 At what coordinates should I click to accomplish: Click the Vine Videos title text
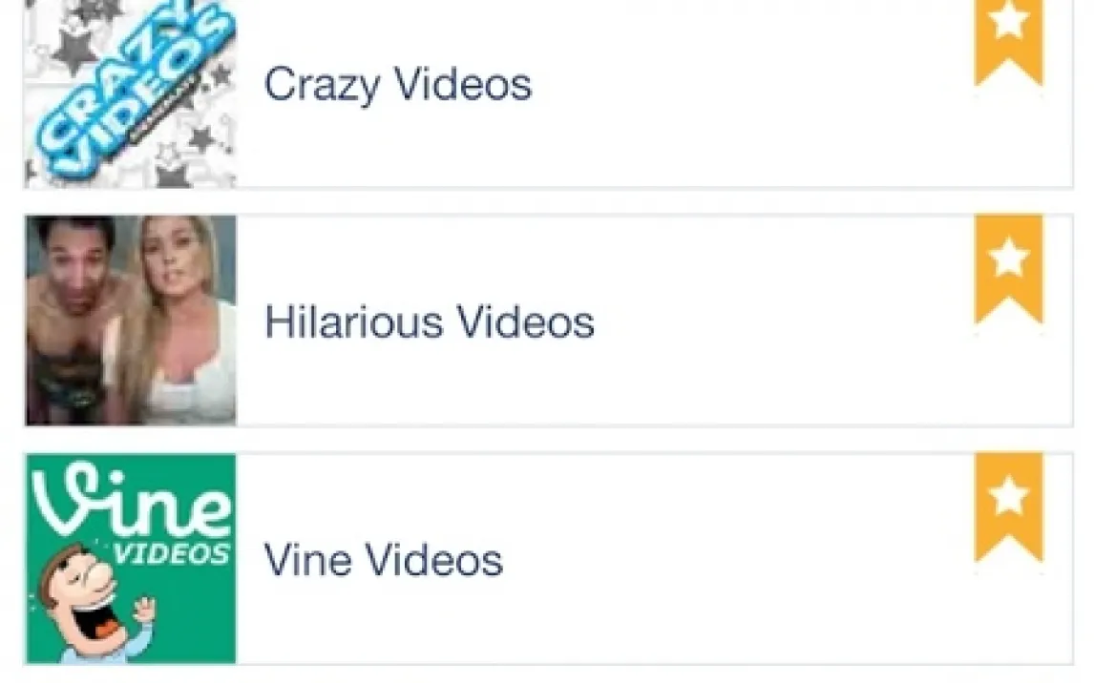point(383,560)
